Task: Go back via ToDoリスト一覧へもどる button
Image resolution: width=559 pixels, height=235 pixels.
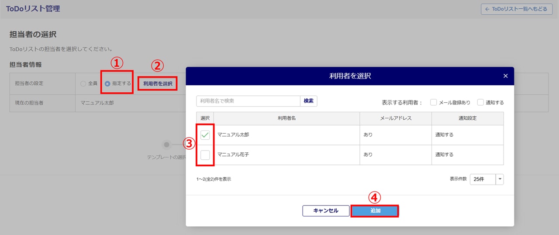Action: click(x=516, y=9)
